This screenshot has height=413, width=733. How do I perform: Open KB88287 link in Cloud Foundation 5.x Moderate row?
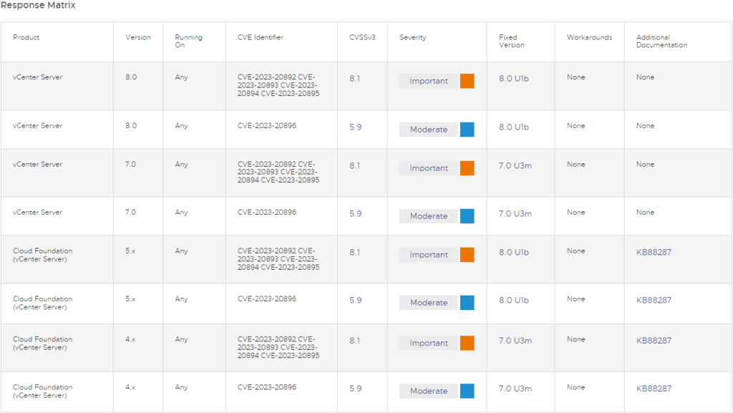[654, 301]
